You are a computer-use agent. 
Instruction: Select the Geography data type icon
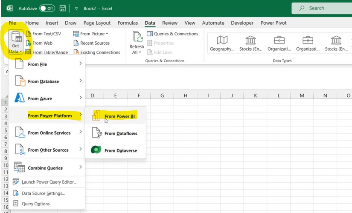coord(222,40)
